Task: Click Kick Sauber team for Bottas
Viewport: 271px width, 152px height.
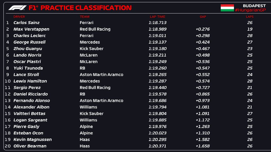Action: point(92,113)
